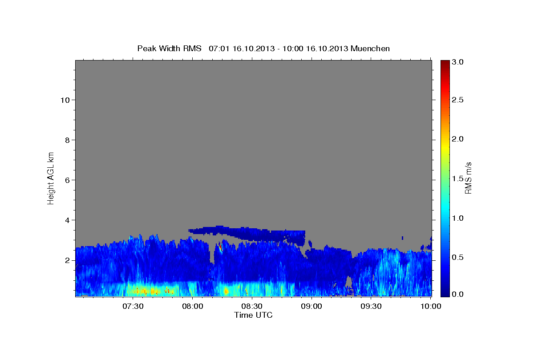Click the height axis label 4
The height and width of the screenshot is (356, 534).
(x=67, y=220)
